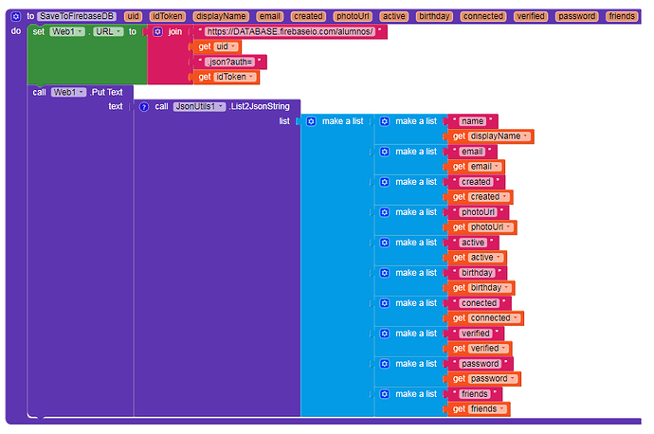Open the gear on the name list block
The image size is (654, 434).
[385, 121]
